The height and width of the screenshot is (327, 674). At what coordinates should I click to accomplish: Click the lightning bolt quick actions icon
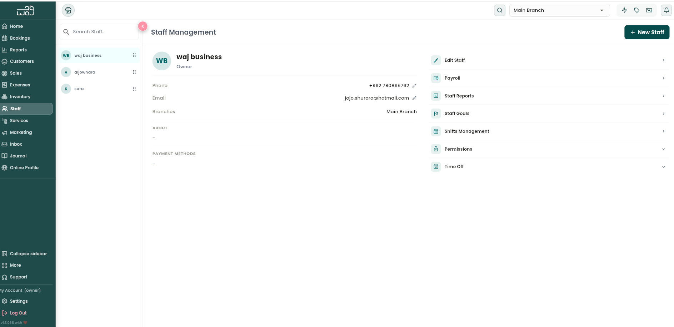(624, 10)
